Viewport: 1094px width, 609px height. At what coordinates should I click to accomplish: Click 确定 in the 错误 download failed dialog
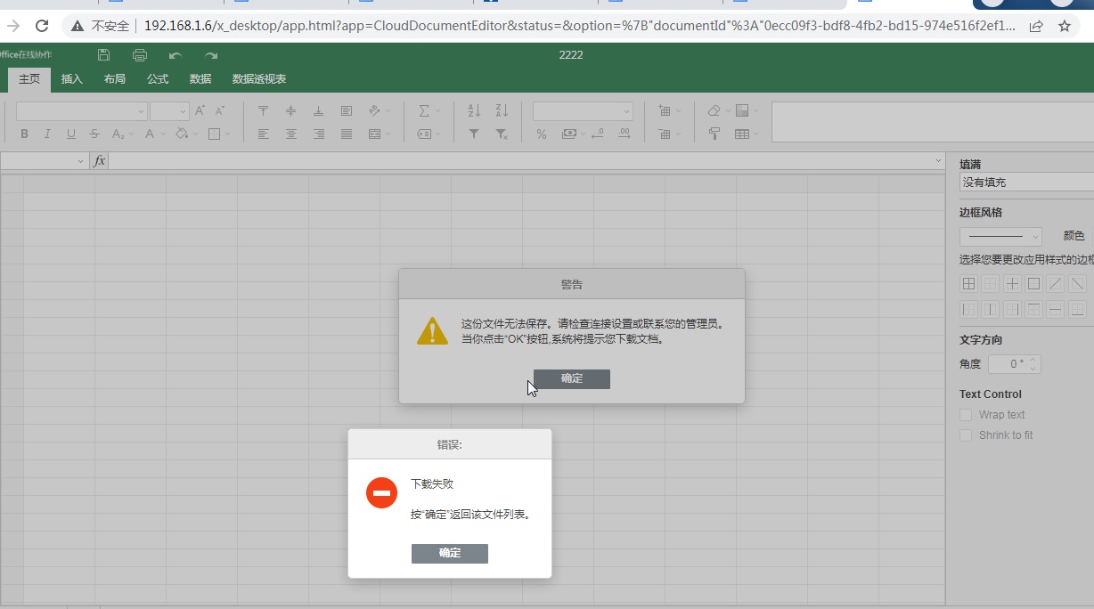pos(450,554)
